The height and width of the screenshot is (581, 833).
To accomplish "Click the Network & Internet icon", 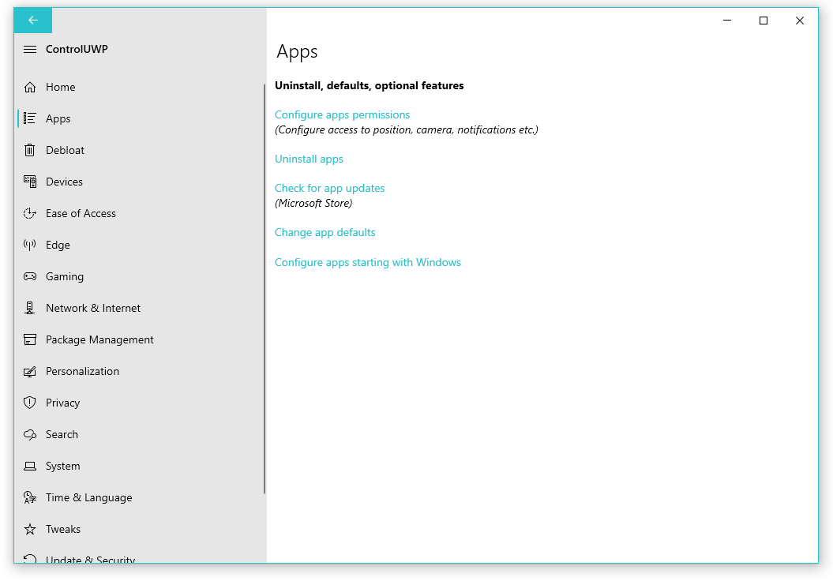I will pyautogui.click(x=30, y=308).
